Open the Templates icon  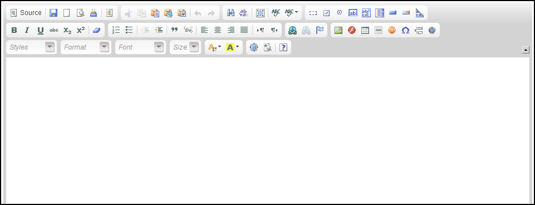[x=109, y=13]
